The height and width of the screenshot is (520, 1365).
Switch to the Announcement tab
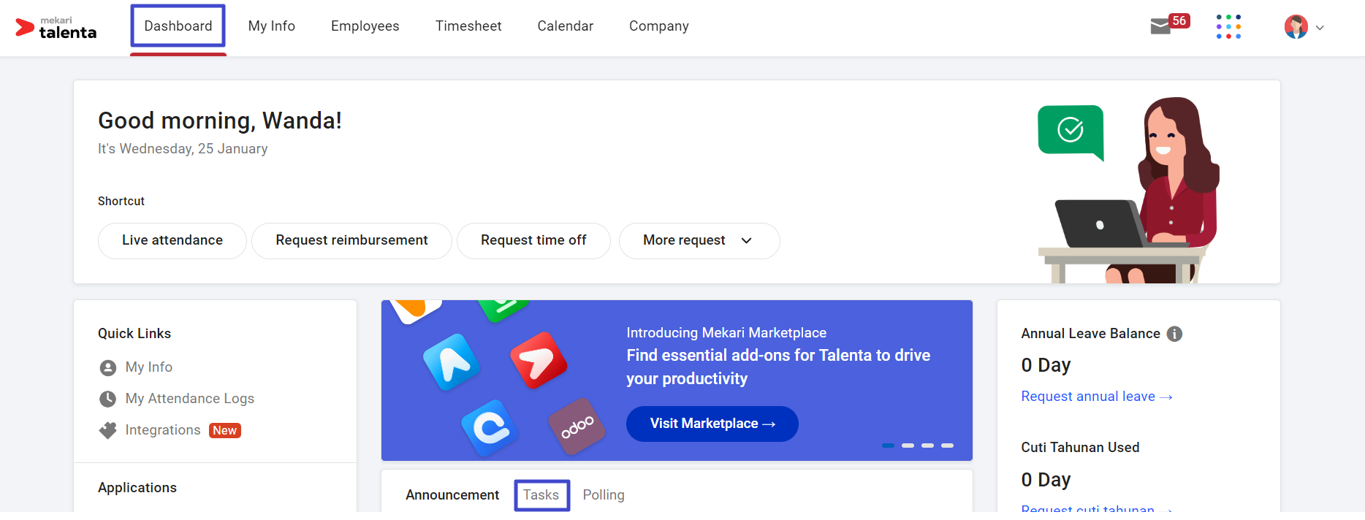pos(452,495)
